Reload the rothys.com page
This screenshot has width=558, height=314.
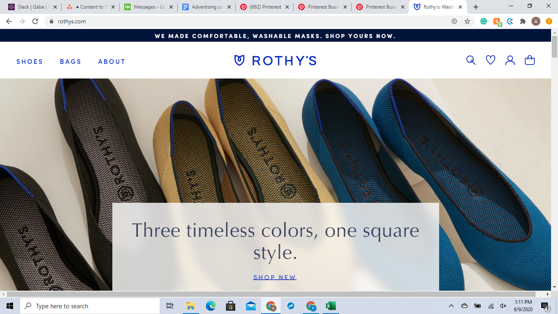35,21
